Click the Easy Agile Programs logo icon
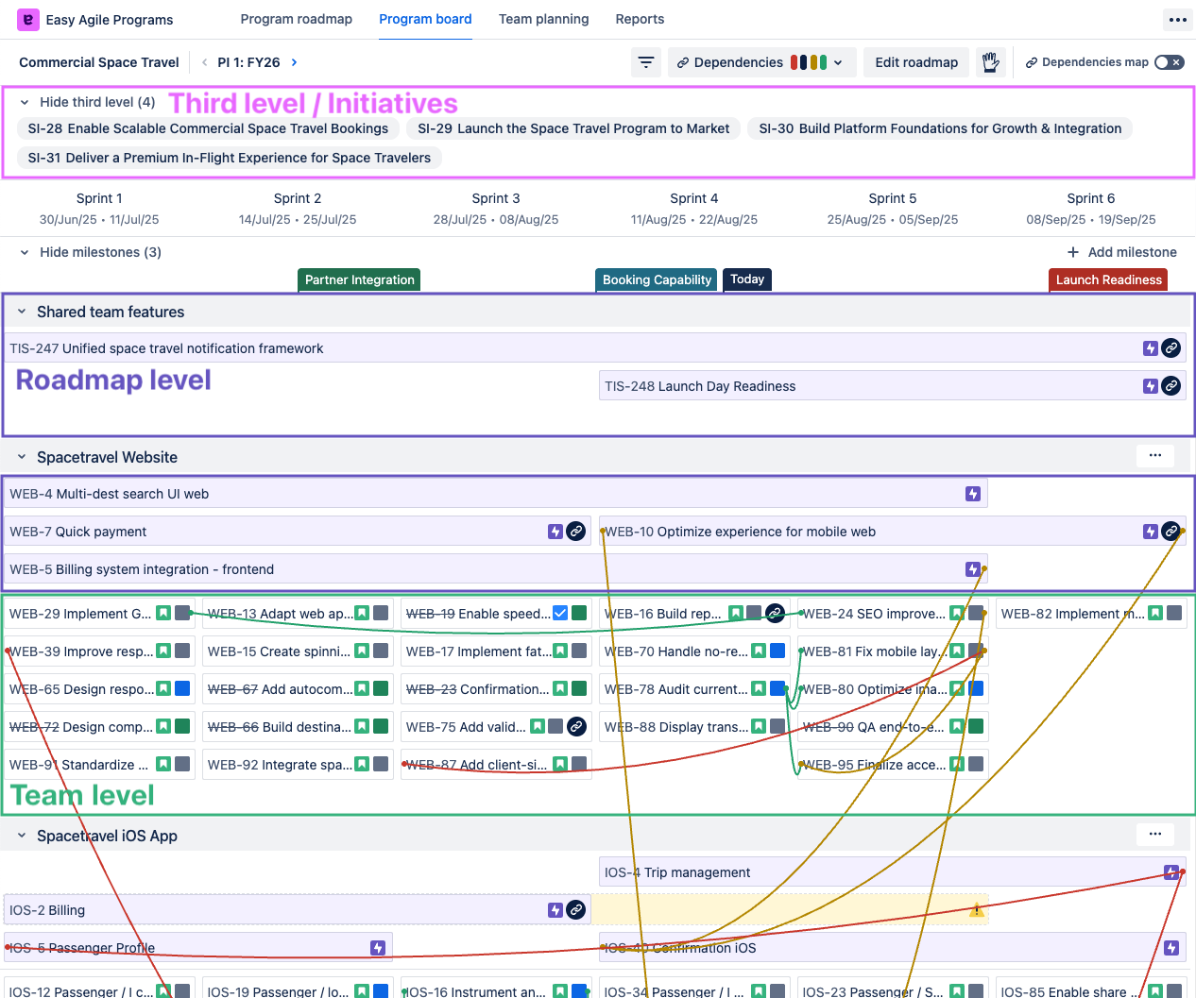 [27, 20]
